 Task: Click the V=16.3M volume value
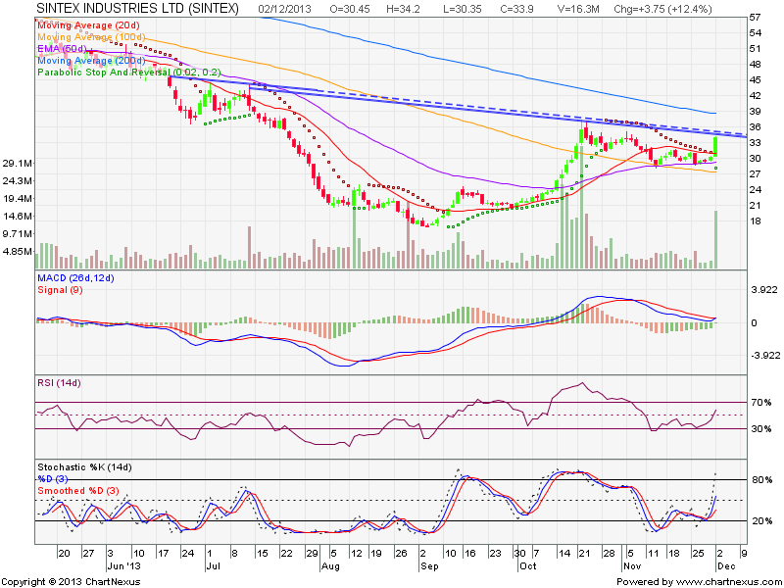tap(578, 9)
